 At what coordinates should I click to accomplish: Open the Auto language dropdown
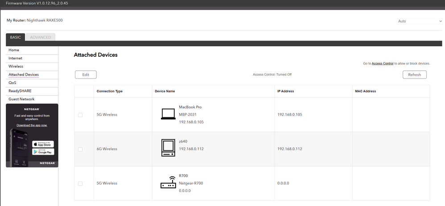419,21
